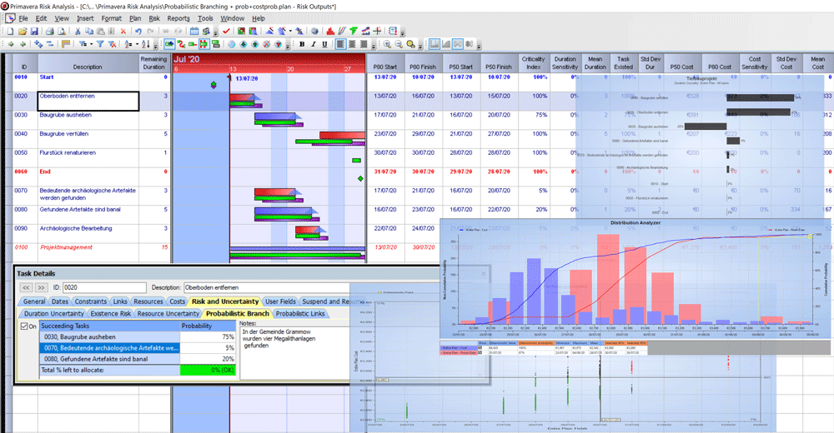Apply the filter funnel icon
This screenshot has height=433, width=834.
pyautogui.click(x=100, y=43)
